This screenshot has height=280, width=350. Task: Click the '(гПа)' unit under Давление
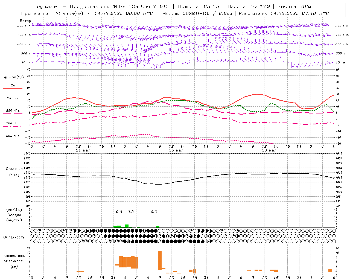click(x=14, y=175)
